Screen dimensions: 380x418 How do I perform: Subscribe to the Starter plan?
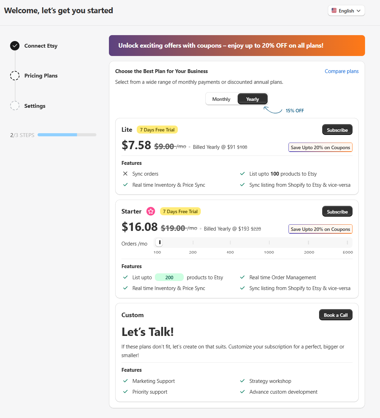point(337,211)
